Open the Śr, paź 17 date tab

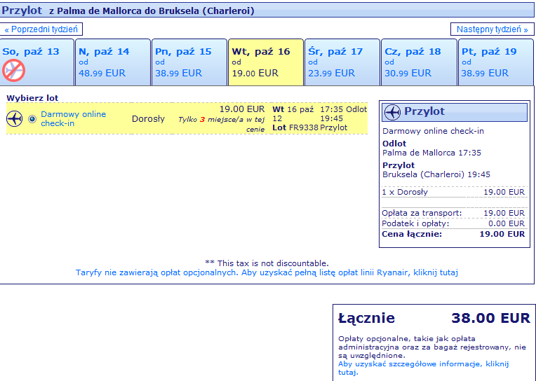342,62
